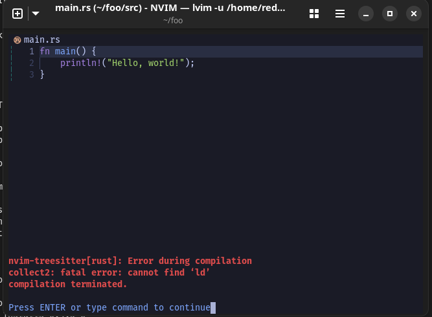Click line number 2 in the gutter
432x317 pixels.
pyautogui.click(x=32, y=63)
